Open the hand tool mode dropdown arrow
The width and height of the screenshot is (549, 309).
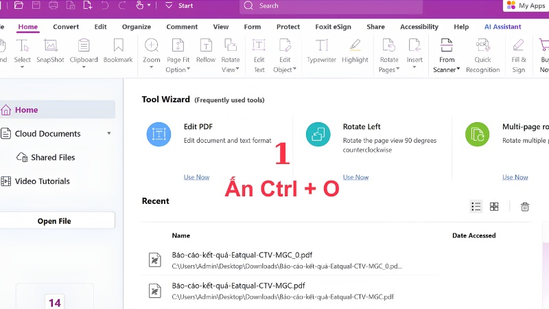click(149, 5)
